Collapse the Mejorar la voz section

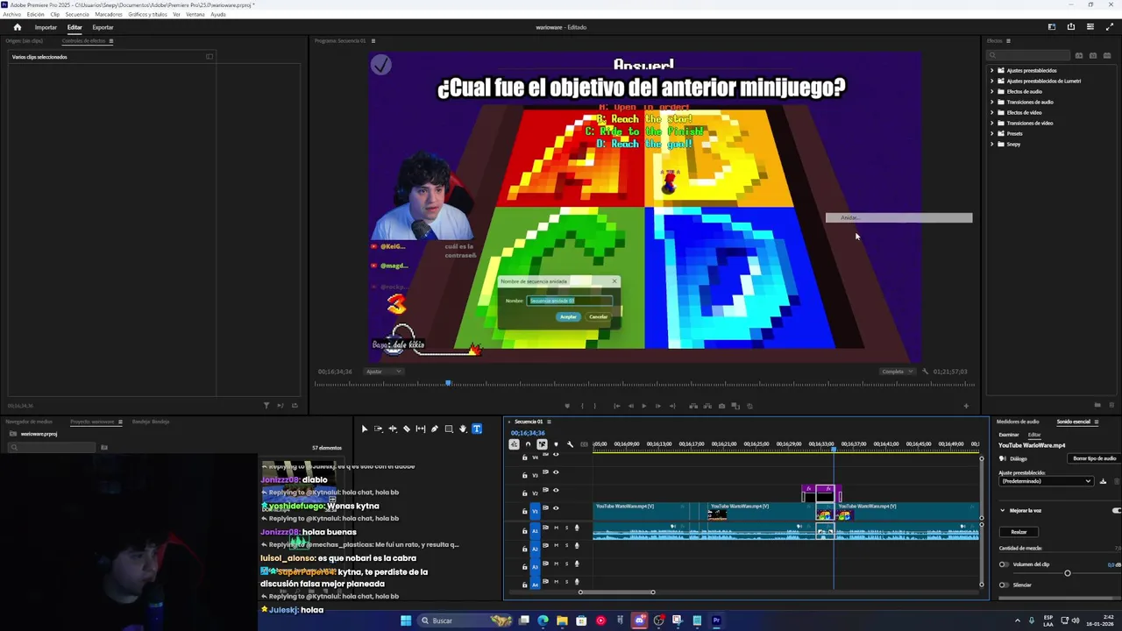tap(1003, 510)
